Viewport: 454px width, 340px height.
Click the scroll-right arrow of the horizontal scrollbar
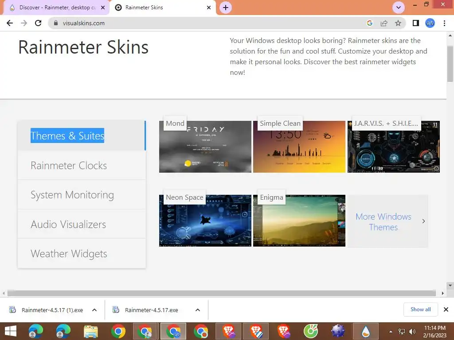(442, 293)
